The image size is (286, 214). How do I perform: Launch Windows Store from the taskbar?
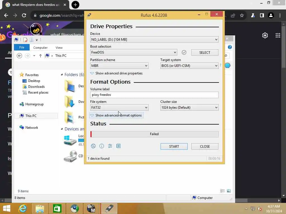pos(57,208)
